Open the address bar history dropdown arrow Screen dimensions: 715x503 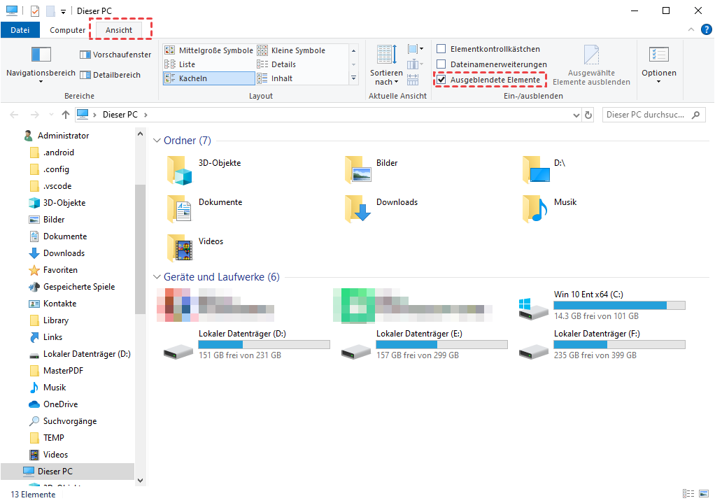point(576,115)
